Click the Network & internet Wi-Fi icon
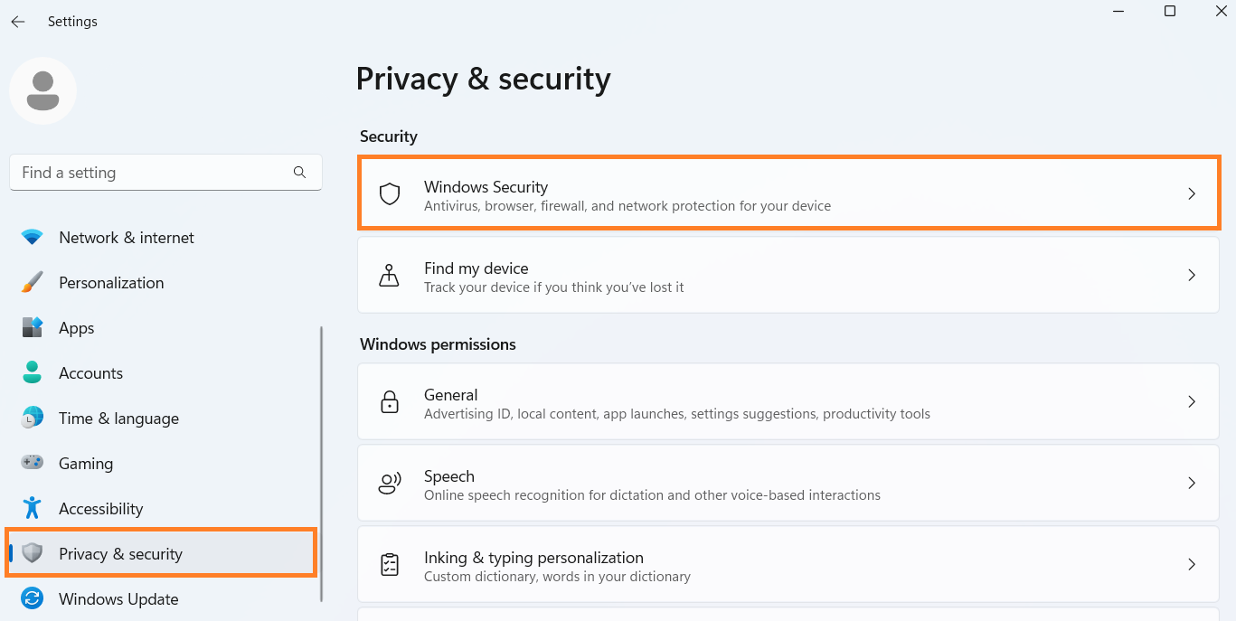1236x621 pixels. pyautogui.click(x=33, y=238)
